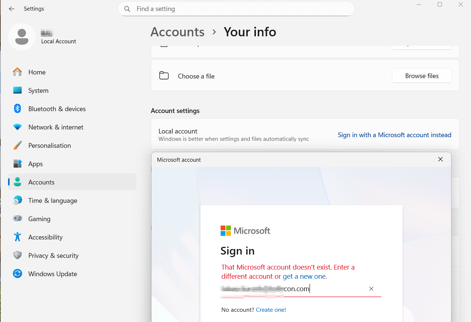Click the Bluetooth icon in sidebar
Image resolution: width=471 pixels, height=322 pixels.
coord(17,109)
